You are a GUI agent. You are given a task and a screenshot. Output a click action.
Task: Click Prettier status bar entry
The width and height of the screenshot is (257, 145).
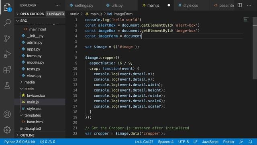228,142
